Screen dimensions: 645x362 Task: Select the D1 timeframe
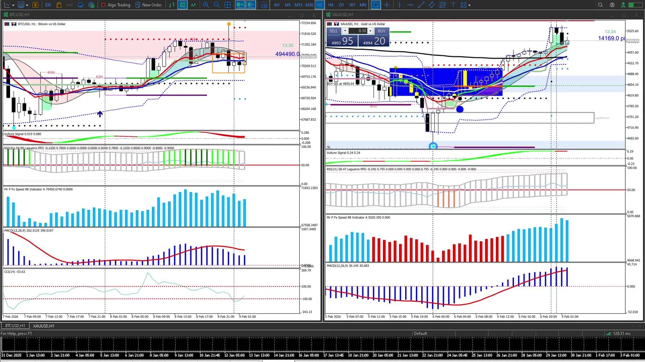click(341, 5)
